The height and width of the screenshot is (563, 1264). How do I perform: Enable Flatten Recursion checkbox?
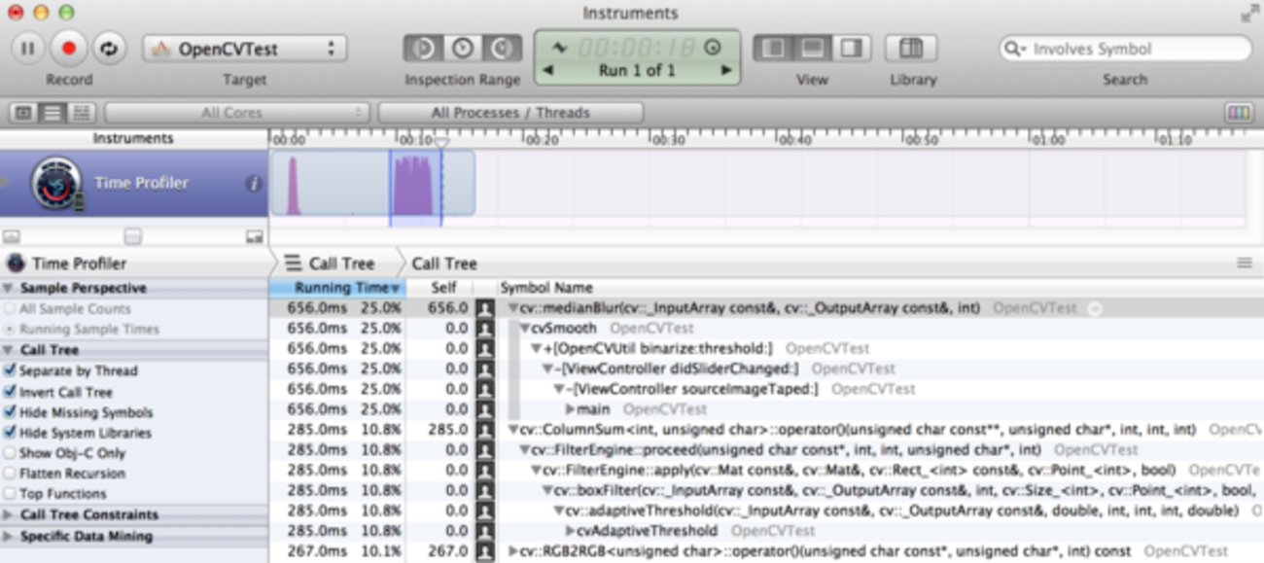pyautogui.click(x=10, y=474)
